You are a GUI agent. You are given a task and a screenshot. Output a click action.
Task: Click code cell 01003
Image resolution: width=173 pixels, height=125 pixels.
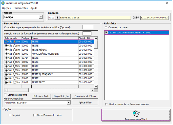click(27, 66)
